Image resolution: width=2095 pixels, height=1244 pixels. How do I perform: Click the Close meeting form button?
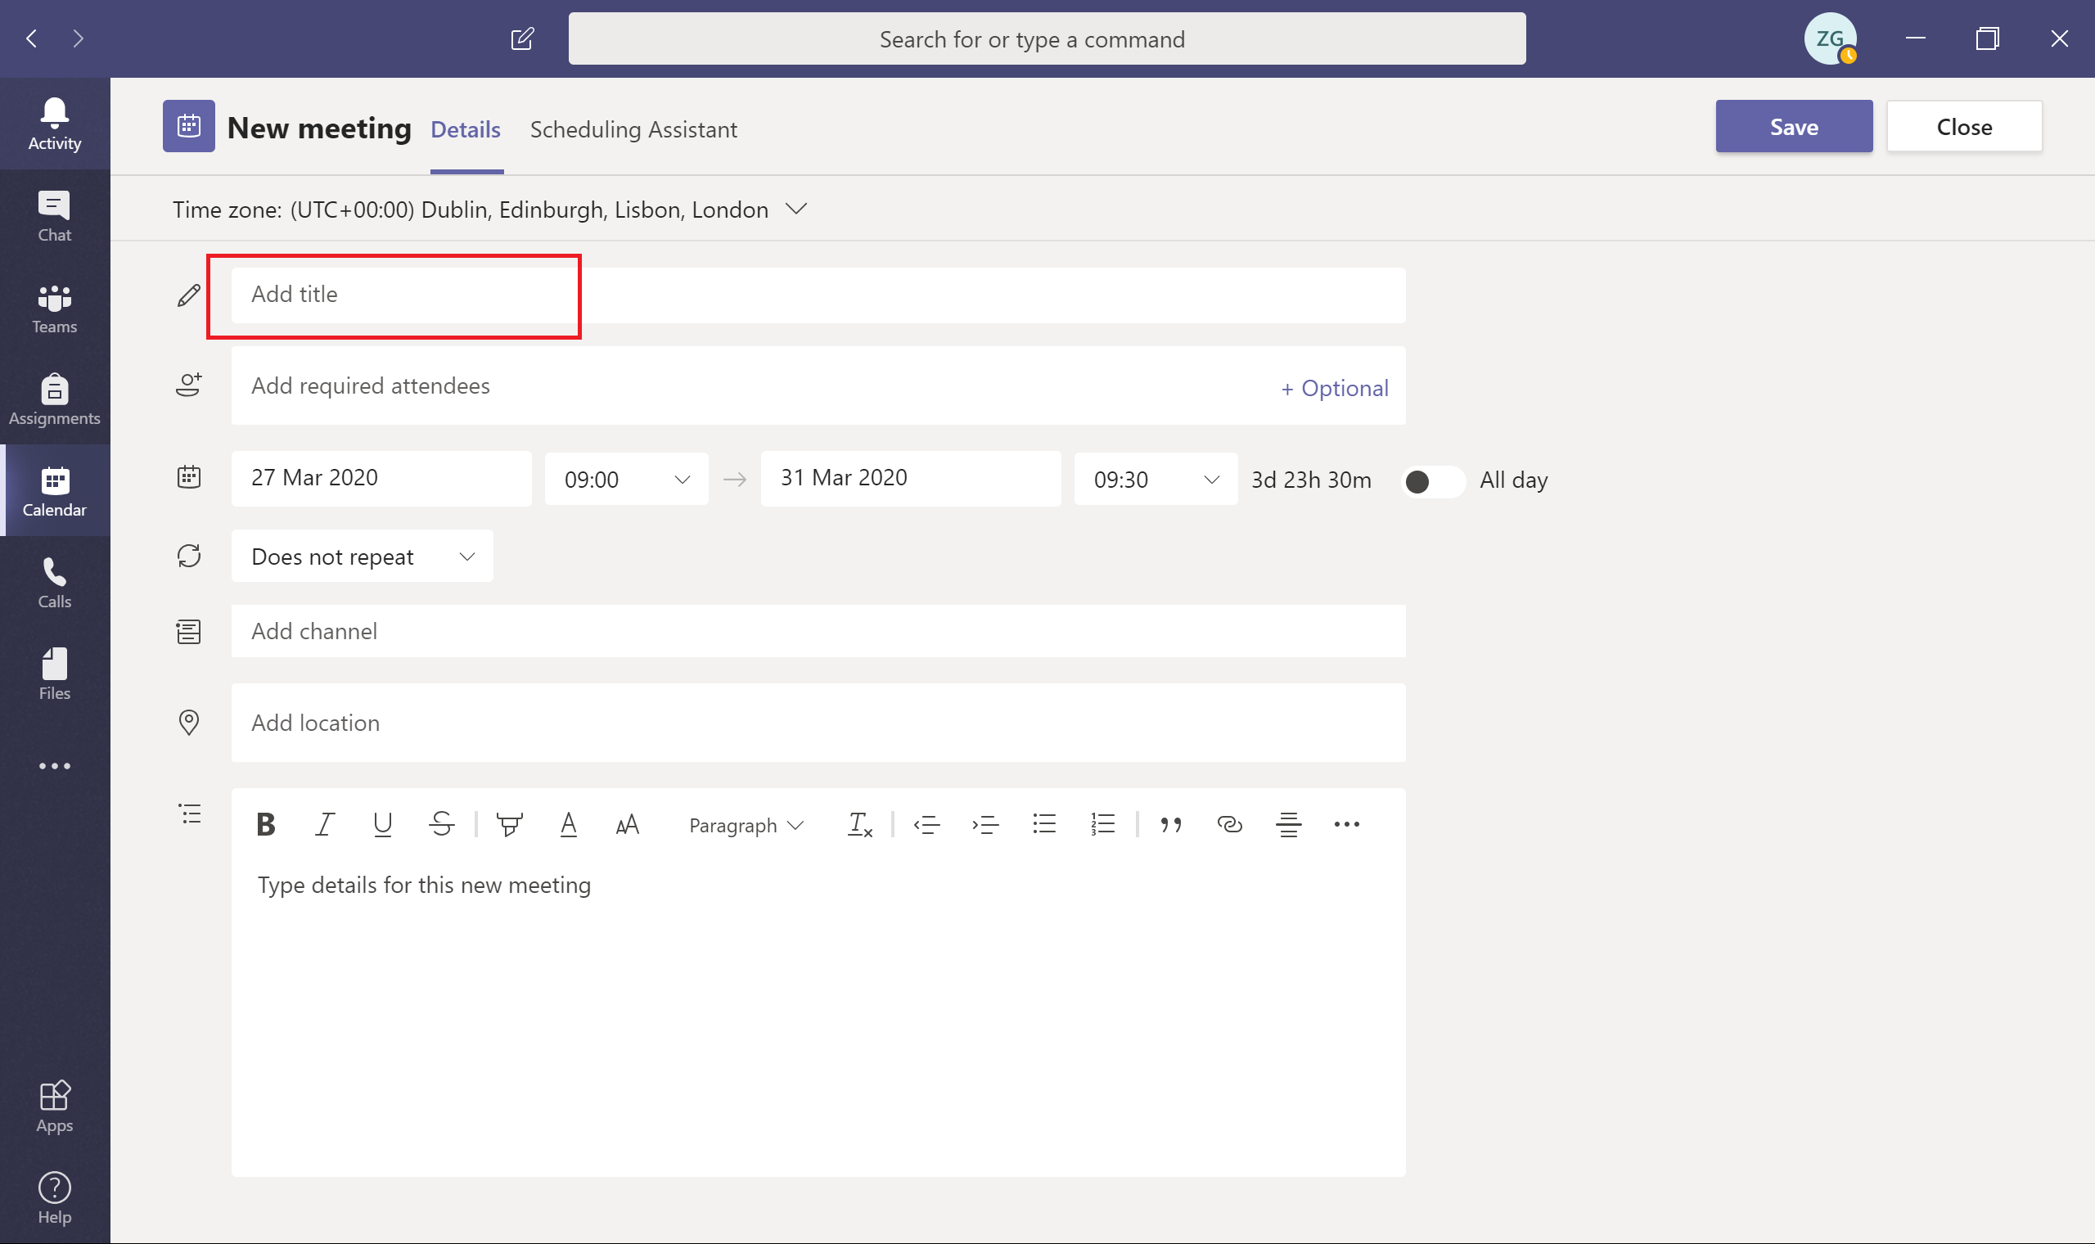pyautogui.click(x=1964, y=128)
